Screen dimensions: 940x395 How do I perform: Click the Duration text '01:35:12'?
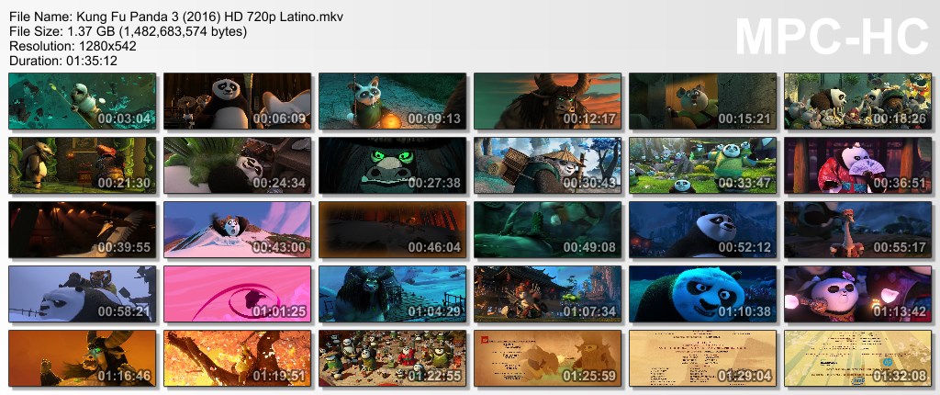[x=91, y=61]
